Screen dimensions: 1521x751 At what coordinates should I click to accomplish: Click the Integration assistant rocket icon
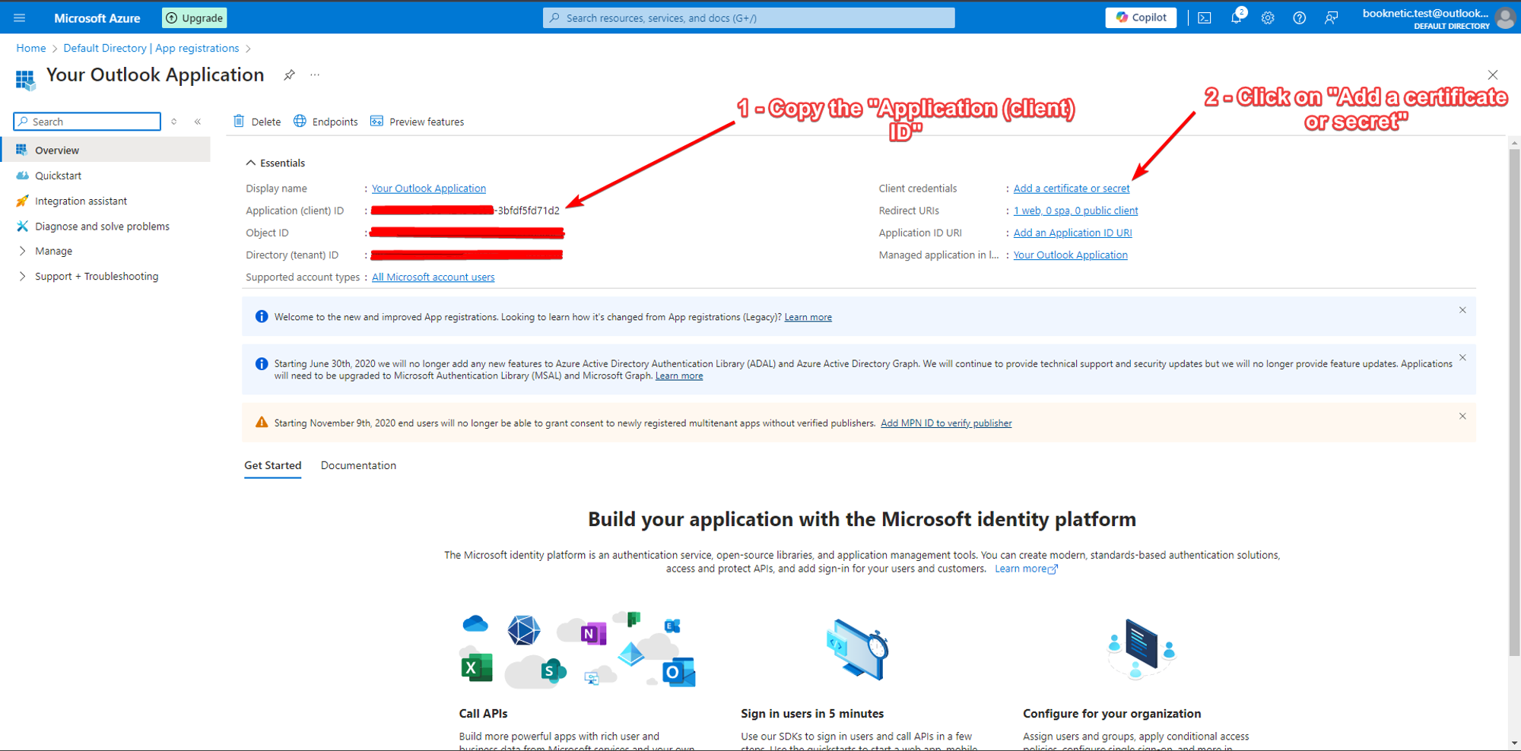tap(22, 201)
